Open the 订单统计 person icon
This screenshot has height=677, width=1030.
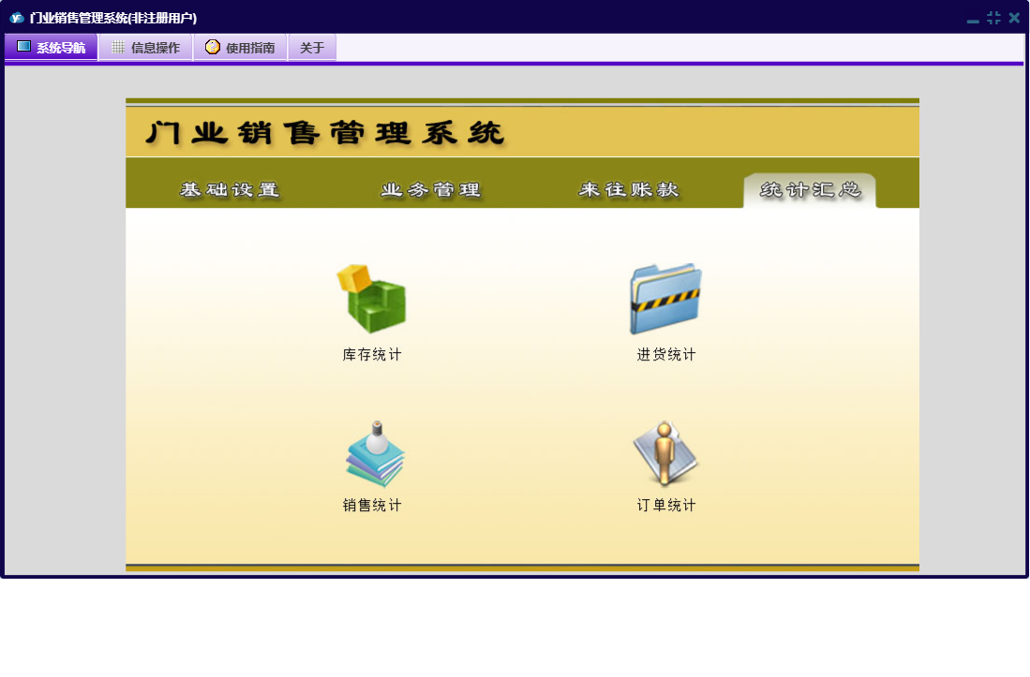tap(664, 454)
